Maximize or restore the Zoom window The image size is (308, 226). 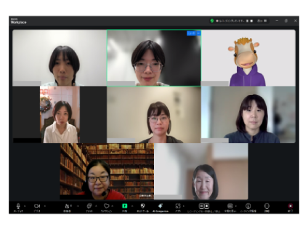pyautogui.click(x=286, y=21)
